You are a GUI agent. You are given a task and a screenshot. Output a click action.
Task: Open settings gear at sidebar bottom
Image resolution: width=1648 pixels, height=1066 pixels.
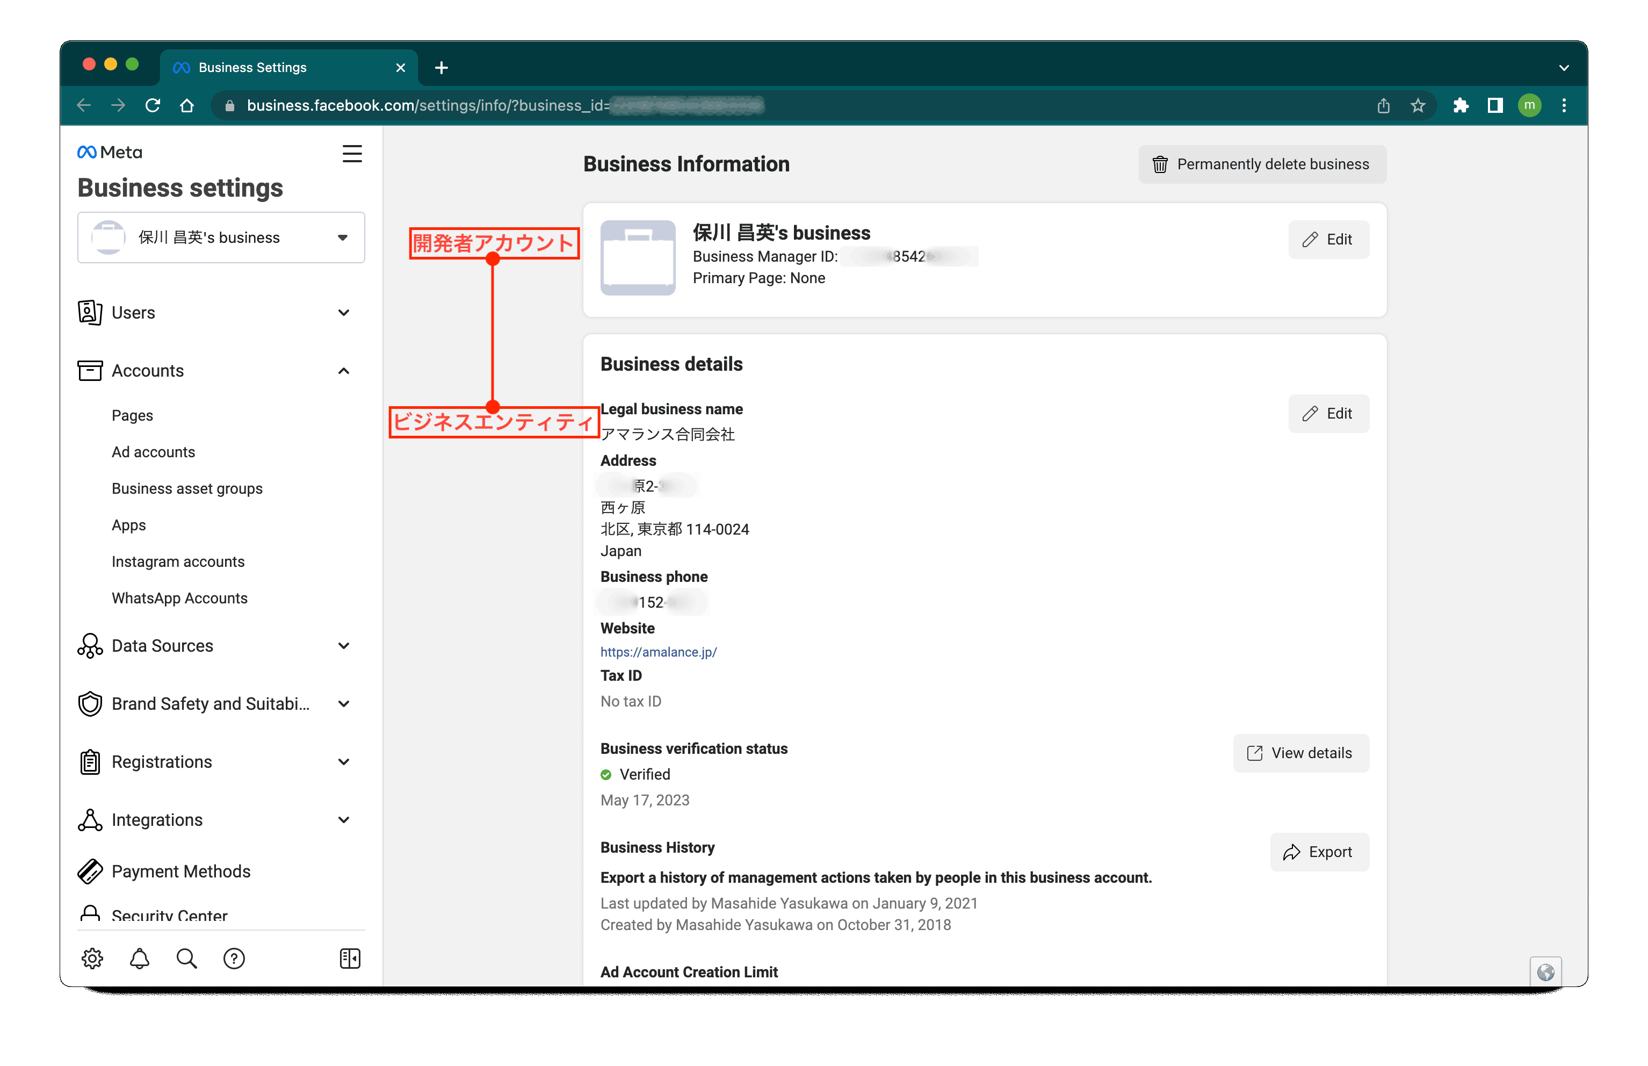click(x=92, y=959)
